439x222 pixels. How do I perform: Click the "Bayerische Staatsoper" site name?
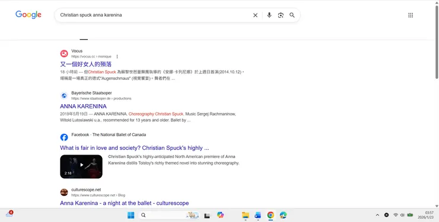click(x=91, y=93)
